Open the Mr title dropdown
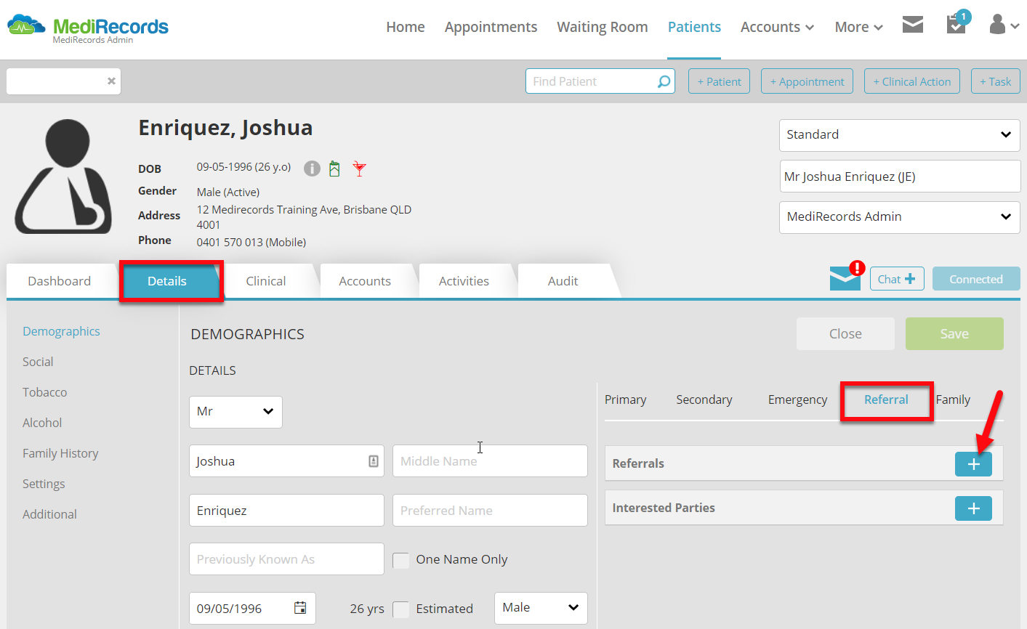This screenshot has height=629, width=1027. pos(235,412)
